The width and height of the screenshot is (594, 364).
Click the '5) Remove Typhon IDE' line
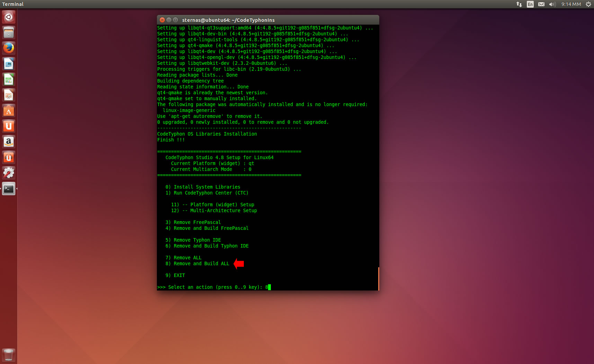[193, 240]
